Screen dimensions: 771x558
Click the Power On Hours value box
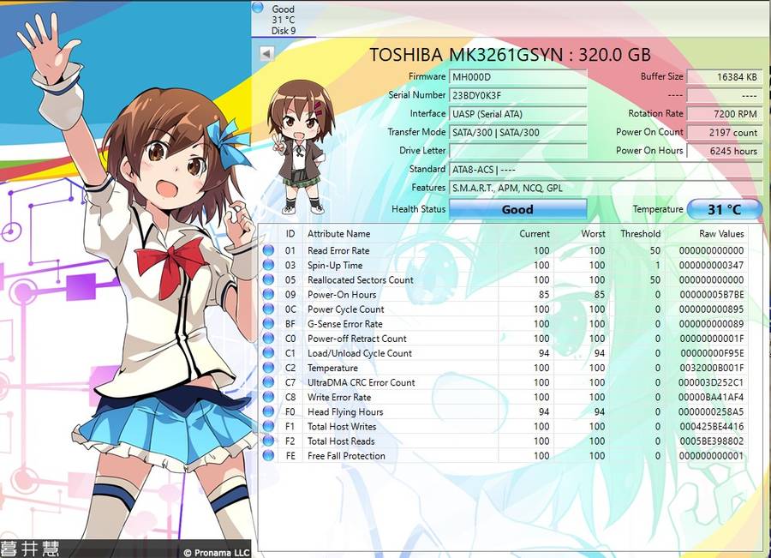tap(724, 151)
